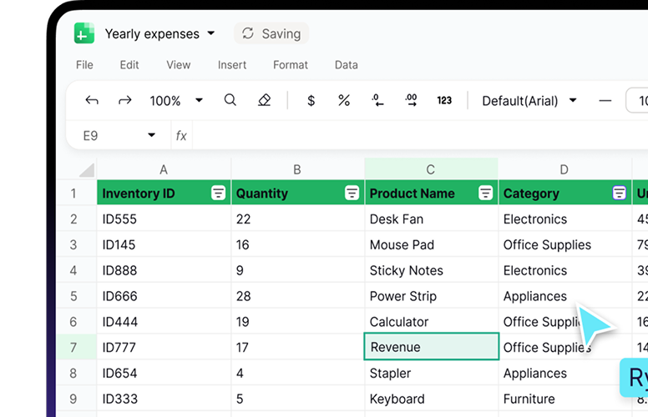
Task: Click the Saving status button
Action: pyautogui.click(x=271, y=33)
